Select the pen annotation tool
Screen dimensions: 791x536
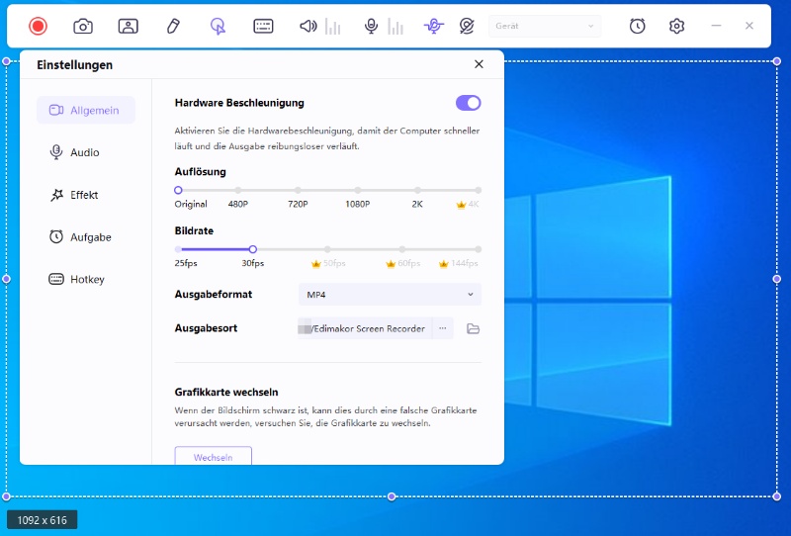pos(173,27)
